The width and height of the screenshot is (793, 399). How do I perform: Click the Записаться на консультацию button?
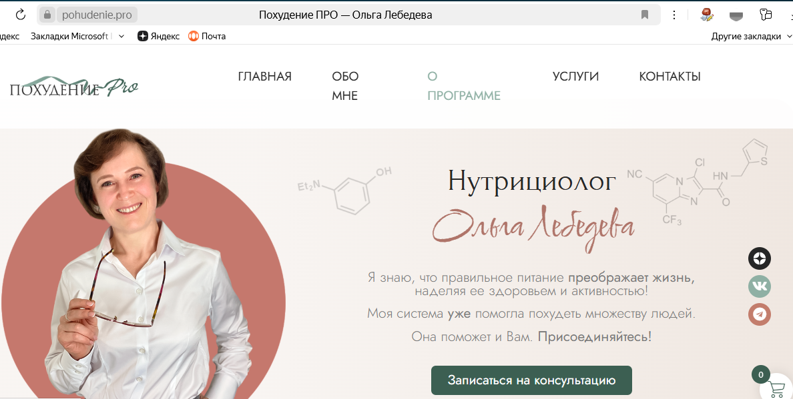click(532, 380)
